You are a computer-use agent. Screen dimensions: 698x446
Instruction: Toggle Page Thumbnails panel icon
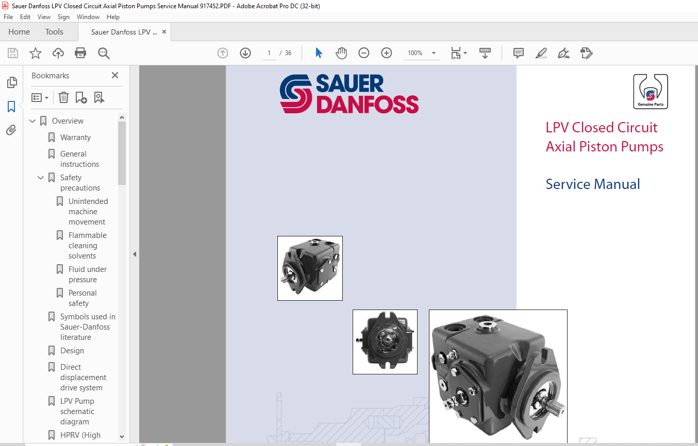point(11,82)
